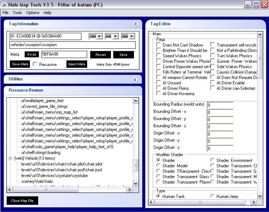Select cryotube vehicle entry
Screen dimensions: 269x212
(x=54, y=176)
